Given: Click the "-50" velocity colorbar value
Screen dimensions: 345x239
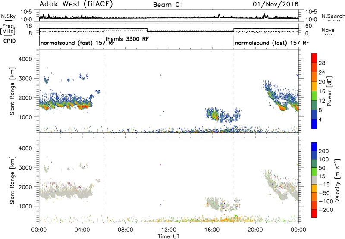Looking at the screenshot, I should pos(324,193).
